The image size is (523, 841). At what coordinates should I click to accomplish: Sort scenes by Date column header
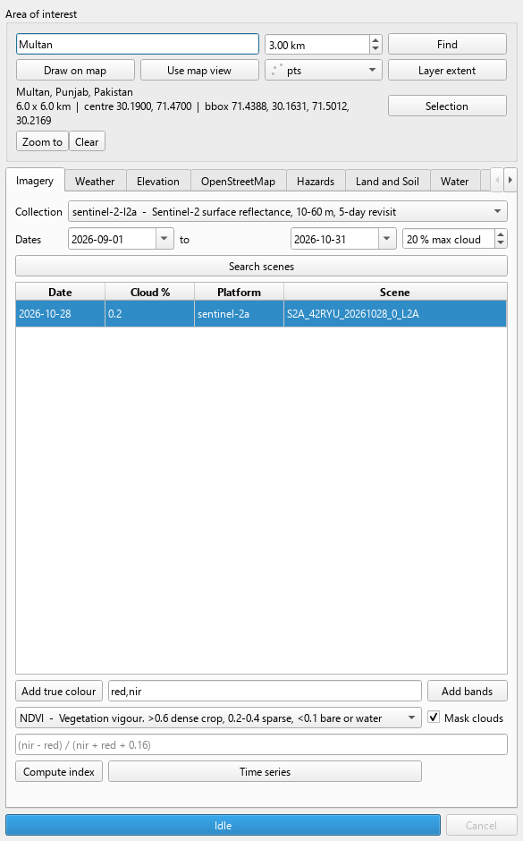point(60,293)
